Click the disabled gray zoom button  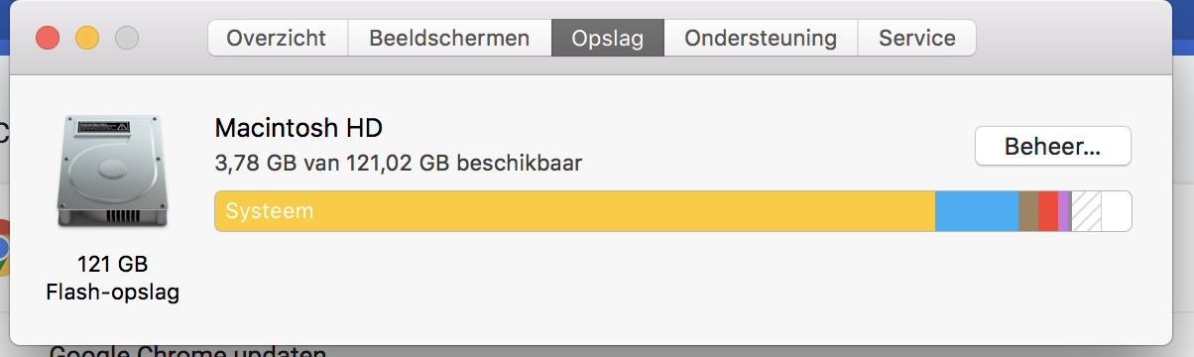[x=127, y=39]
